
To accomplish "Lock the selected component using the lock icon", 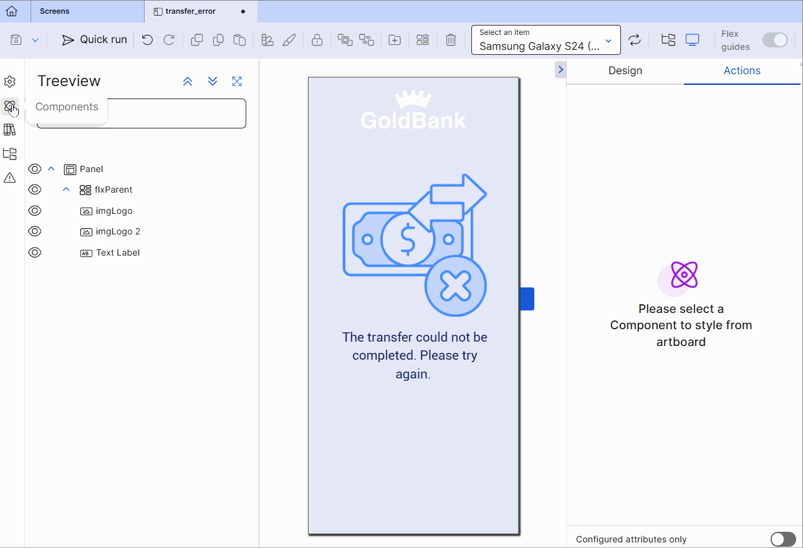I will [317, 39].
